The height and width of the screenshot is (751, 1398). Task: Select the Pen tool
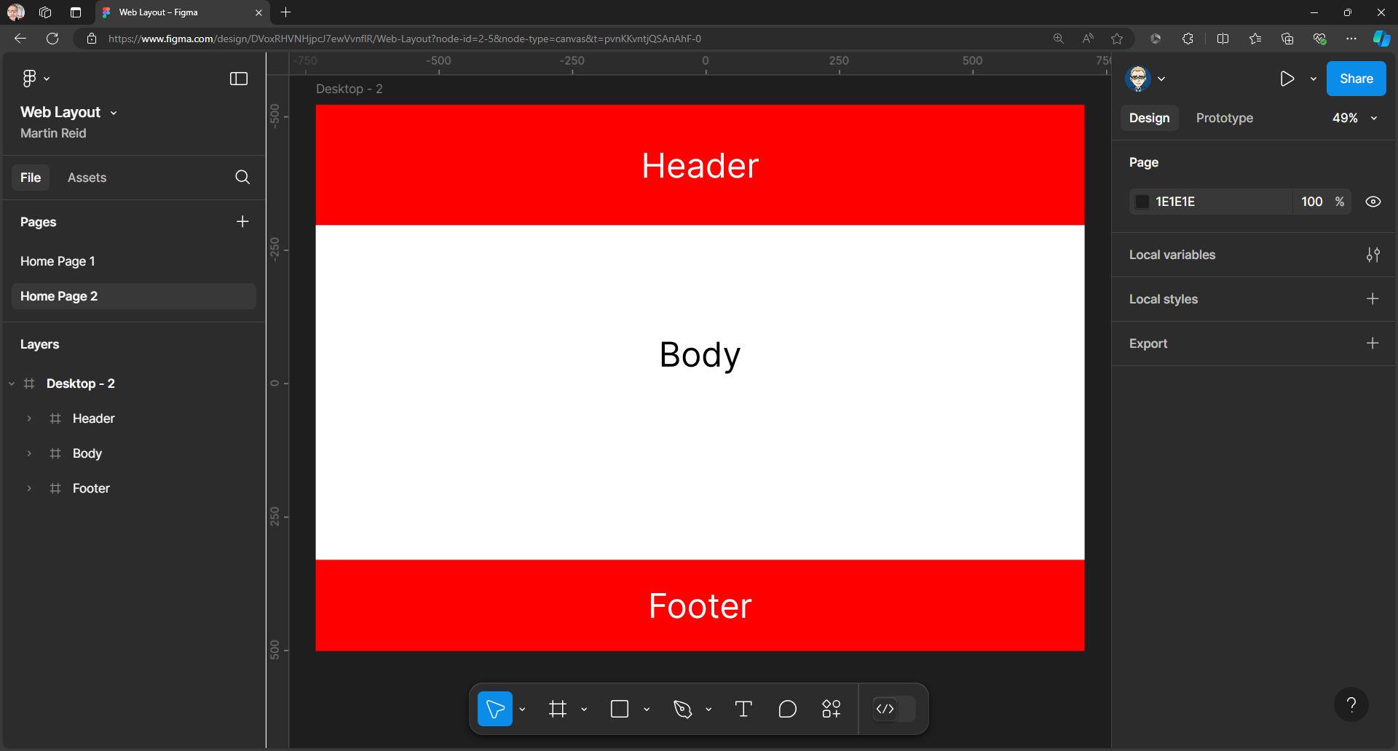pos(682,709)
